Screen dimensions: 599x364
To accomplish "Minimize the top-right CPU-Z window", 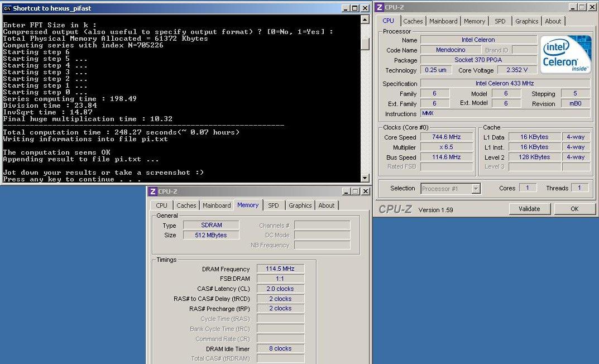I will tap(573, 7).
